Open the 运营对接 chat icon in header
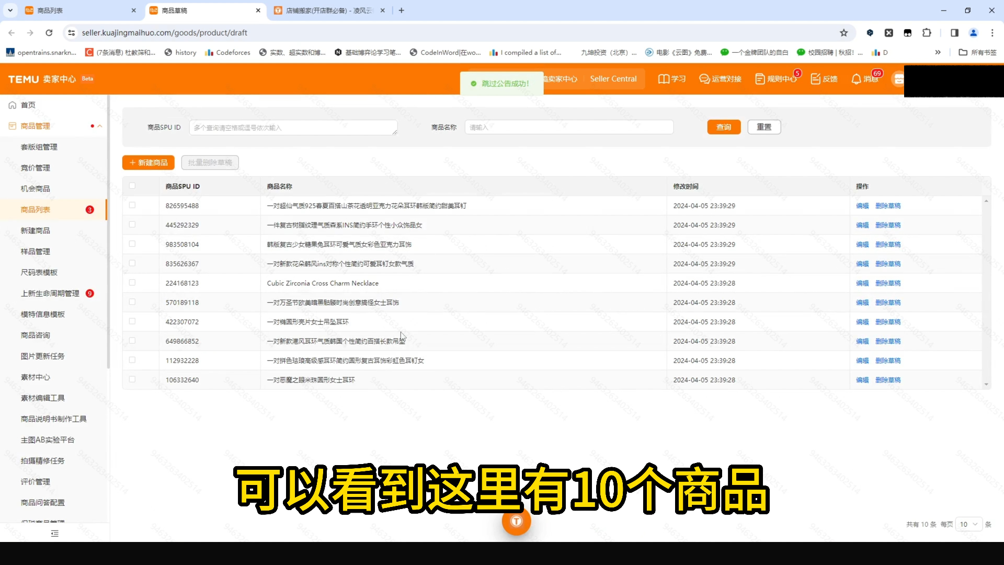Viewport: 1004px width, 565px height. point(720,78)
